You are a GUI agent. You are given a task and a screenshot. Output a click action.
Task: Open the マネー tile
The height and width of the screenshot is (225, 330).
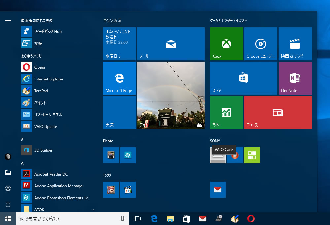[226, 112]
